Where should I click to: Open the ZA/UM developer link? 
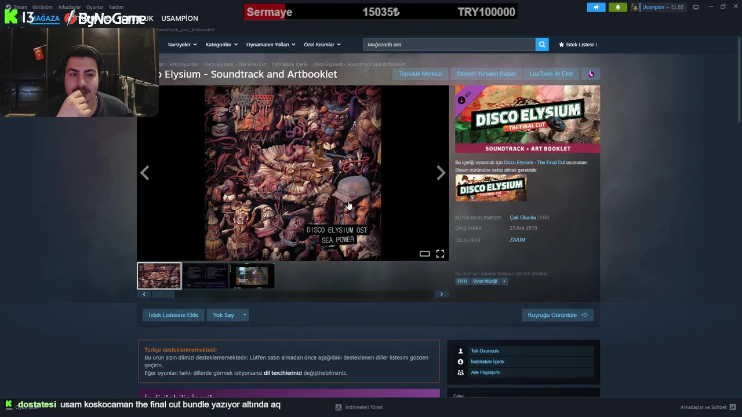[x=518, y=240]
